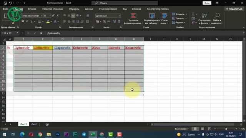Click Формат cells button
Image resolution: width=246 pixels, height=138 pixels.
pyautogui.click(x=179, y=23)
